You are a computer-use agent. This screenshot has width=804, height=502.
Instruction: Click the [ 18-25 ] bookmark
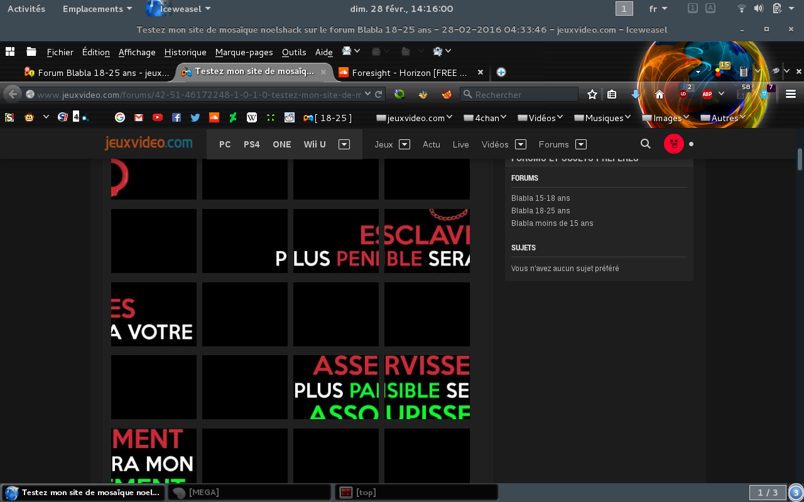click(x=327, y=117)
